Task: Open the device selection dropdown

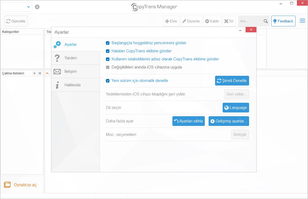Action: tap(17, 7)
